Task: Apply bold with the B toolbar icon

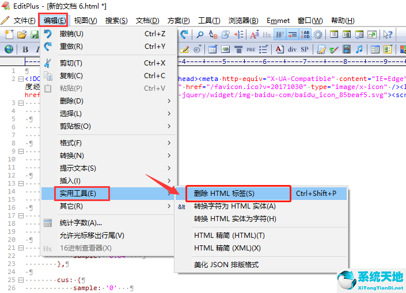Action: click(25, 49)
